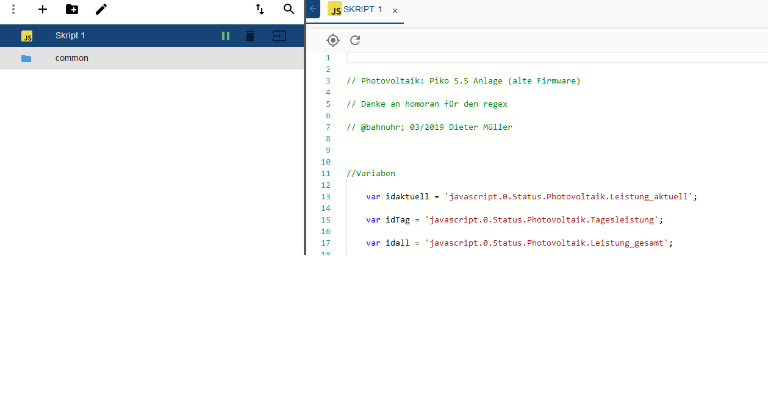This screenshot has width=768, height=395.
Task: Click comment 'Photovoltaik: Piko 5.5 Anlage'
Action: click(464, 81)
